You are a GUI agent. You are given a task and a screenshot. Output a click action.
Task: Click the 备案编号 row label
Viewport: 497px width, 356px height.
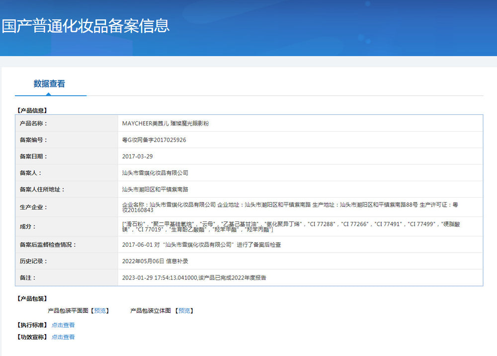coord(33,140)
